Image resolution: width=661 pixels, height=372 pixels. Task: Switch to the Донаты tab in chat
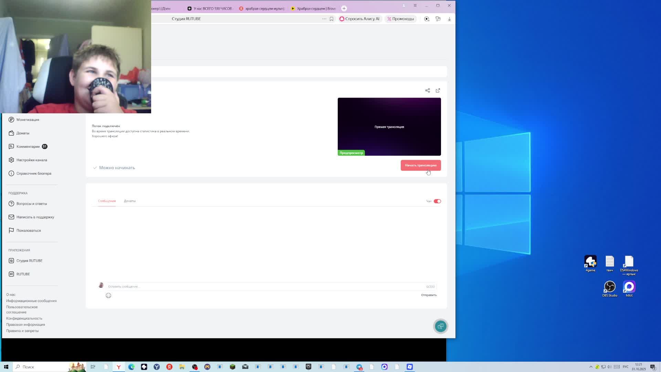point(129,201)
